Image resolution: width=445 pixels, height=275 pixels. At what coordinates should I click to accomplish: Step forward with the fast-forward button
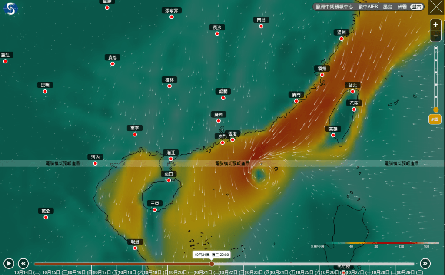pos(425,263)
